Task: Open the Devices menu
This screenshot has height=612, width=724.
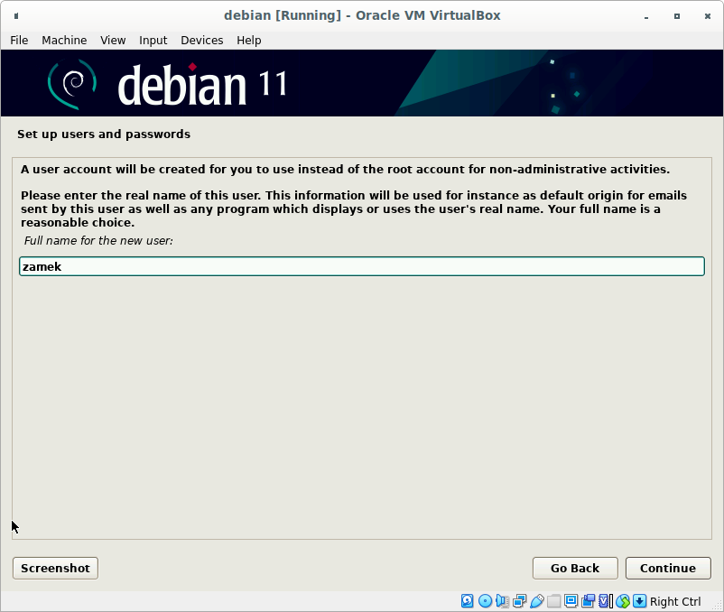Action: coord(201,41)
